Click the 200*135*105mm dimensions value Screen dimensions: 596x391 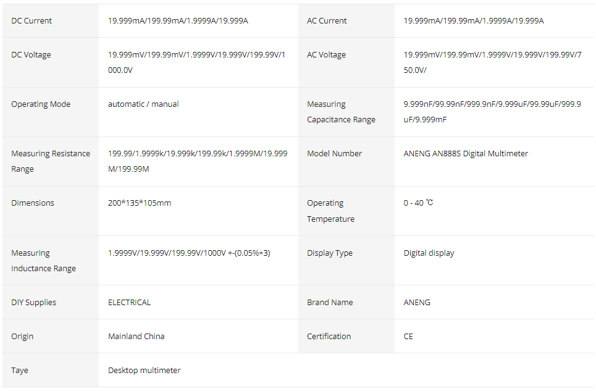tap(140, 203)
